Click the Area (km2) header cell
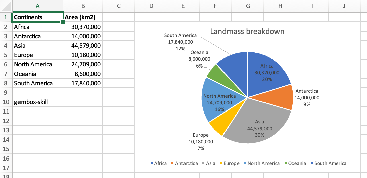This screenshot has width=367, height=178. click(x=83, y=17)
